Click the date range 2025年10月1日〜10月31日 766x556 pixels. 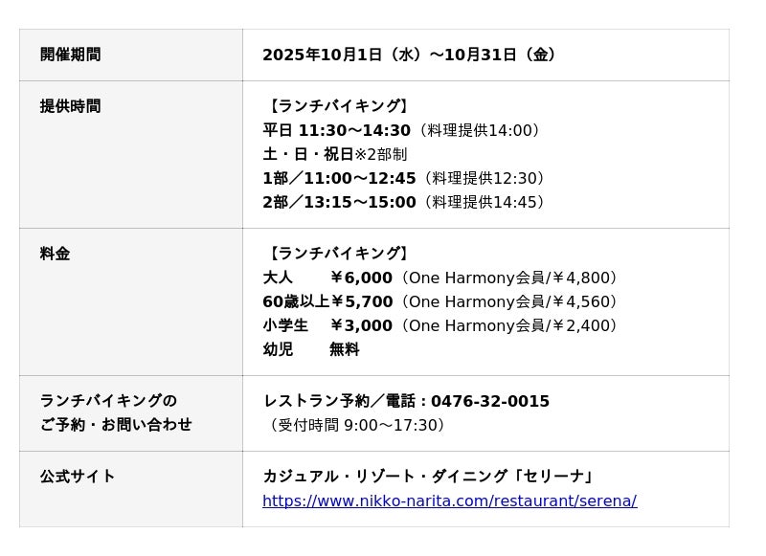(409, 55)
